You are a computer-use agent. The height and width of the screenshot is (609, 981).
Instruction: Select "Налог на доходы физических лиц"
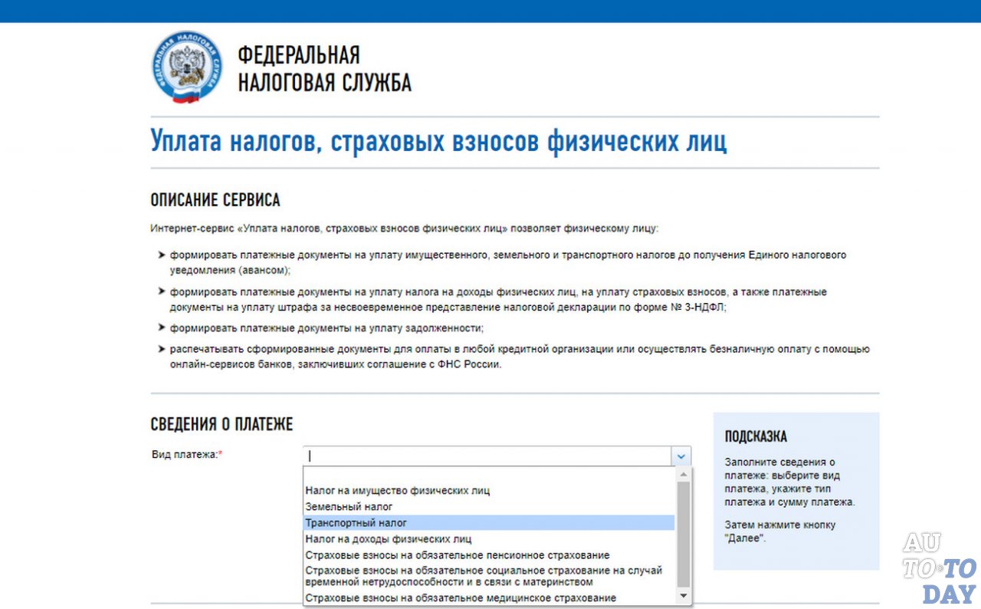coord(388,538)
